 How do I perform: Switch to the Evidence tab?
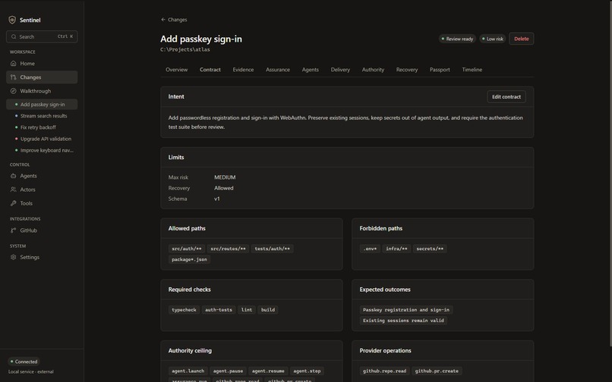[243, 70]
